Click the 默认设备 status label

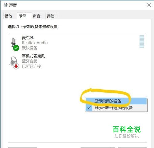30,48
